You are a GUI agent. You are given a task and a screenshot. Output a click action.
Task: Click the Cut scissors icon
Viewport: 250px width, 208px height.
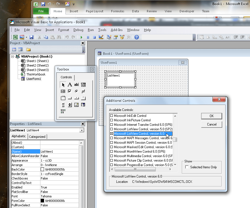tap(39, 37)
